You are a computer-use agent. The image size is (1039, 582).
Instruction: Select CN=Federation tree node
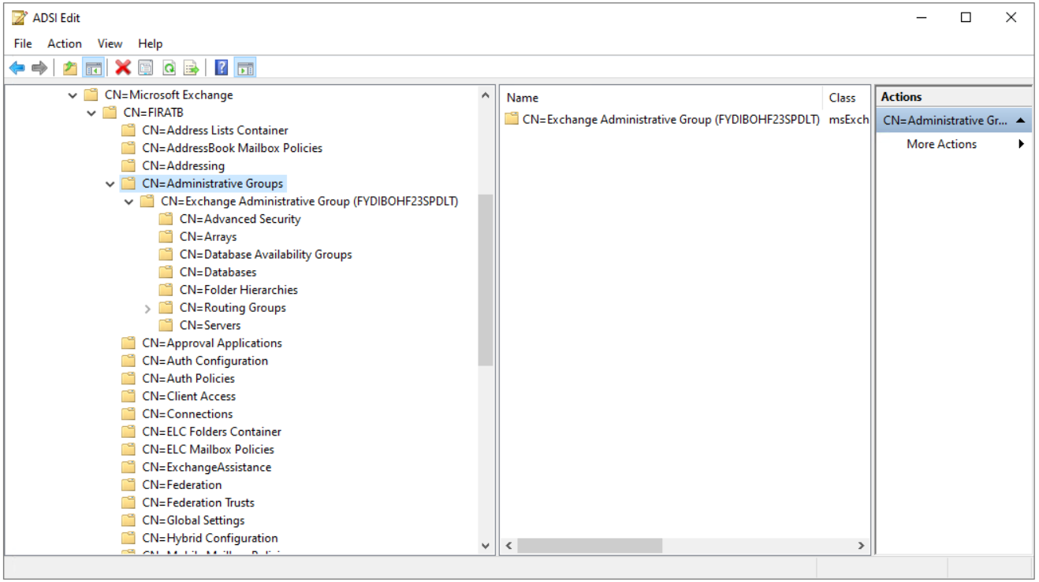182,485
